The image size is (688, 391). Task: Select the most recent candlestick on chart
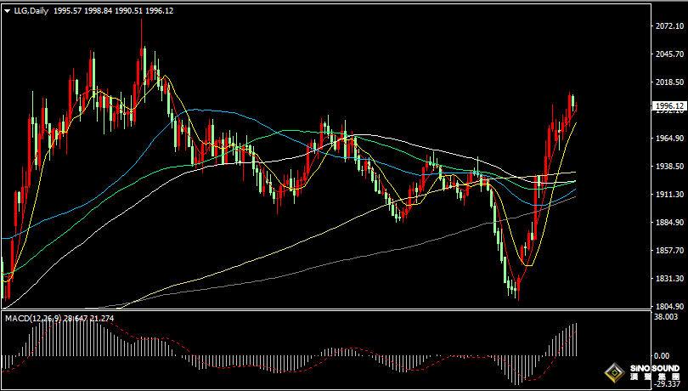click(576, 104)
